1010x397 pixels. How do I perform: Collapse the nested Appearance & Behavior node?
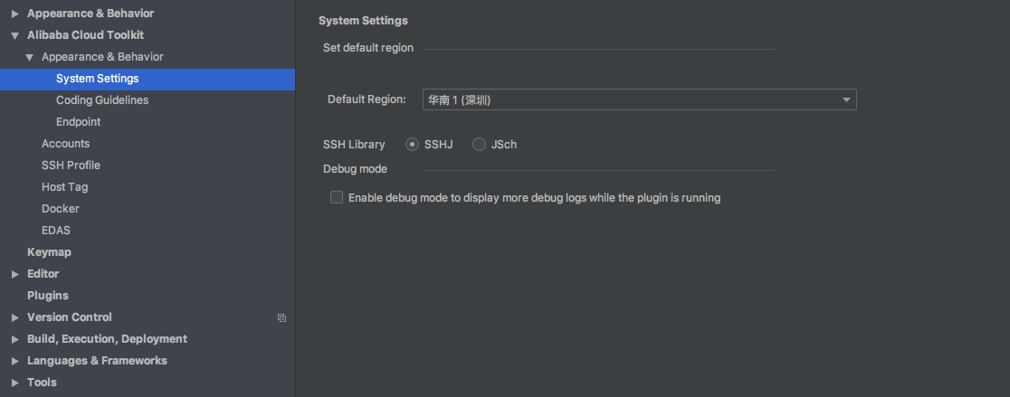[x=29, y=57]
